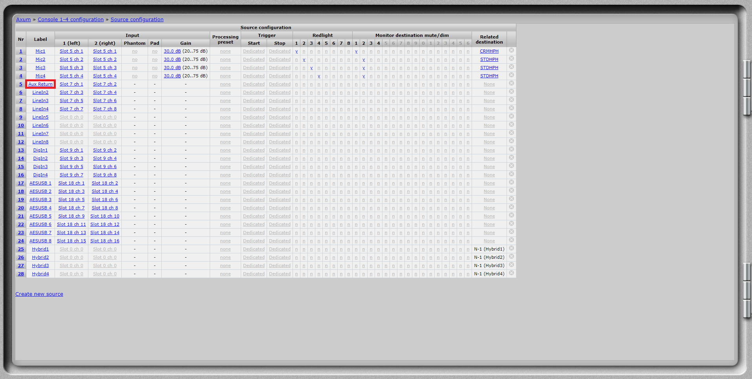Click Create new source link

coord(39,294)
